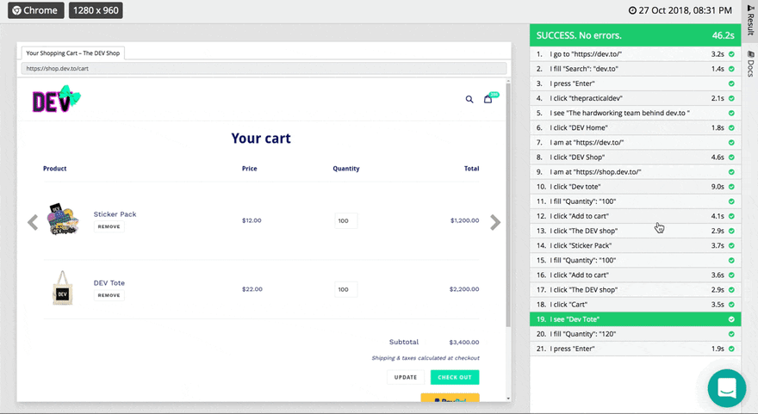Select step 1 go to https://dev.to/
This screenshot has height=414, width=758.
[x=635, y=54]
